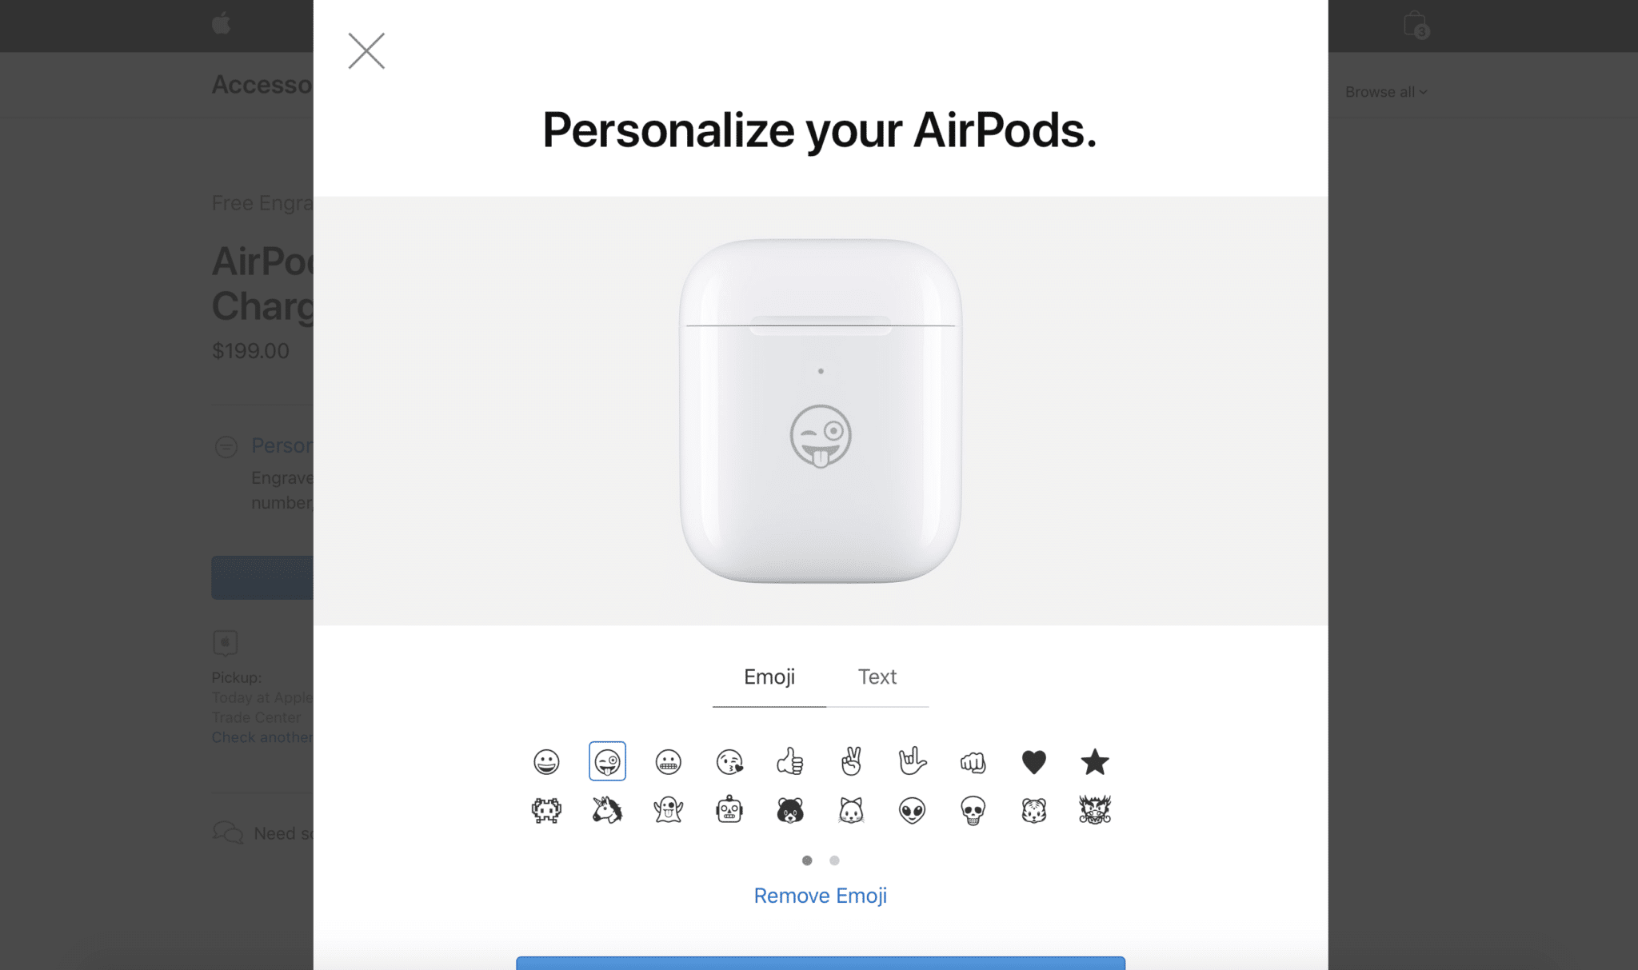Choose the kissing face emoji
Viewport: 1638px width, 970px height.
pos(729,761)
